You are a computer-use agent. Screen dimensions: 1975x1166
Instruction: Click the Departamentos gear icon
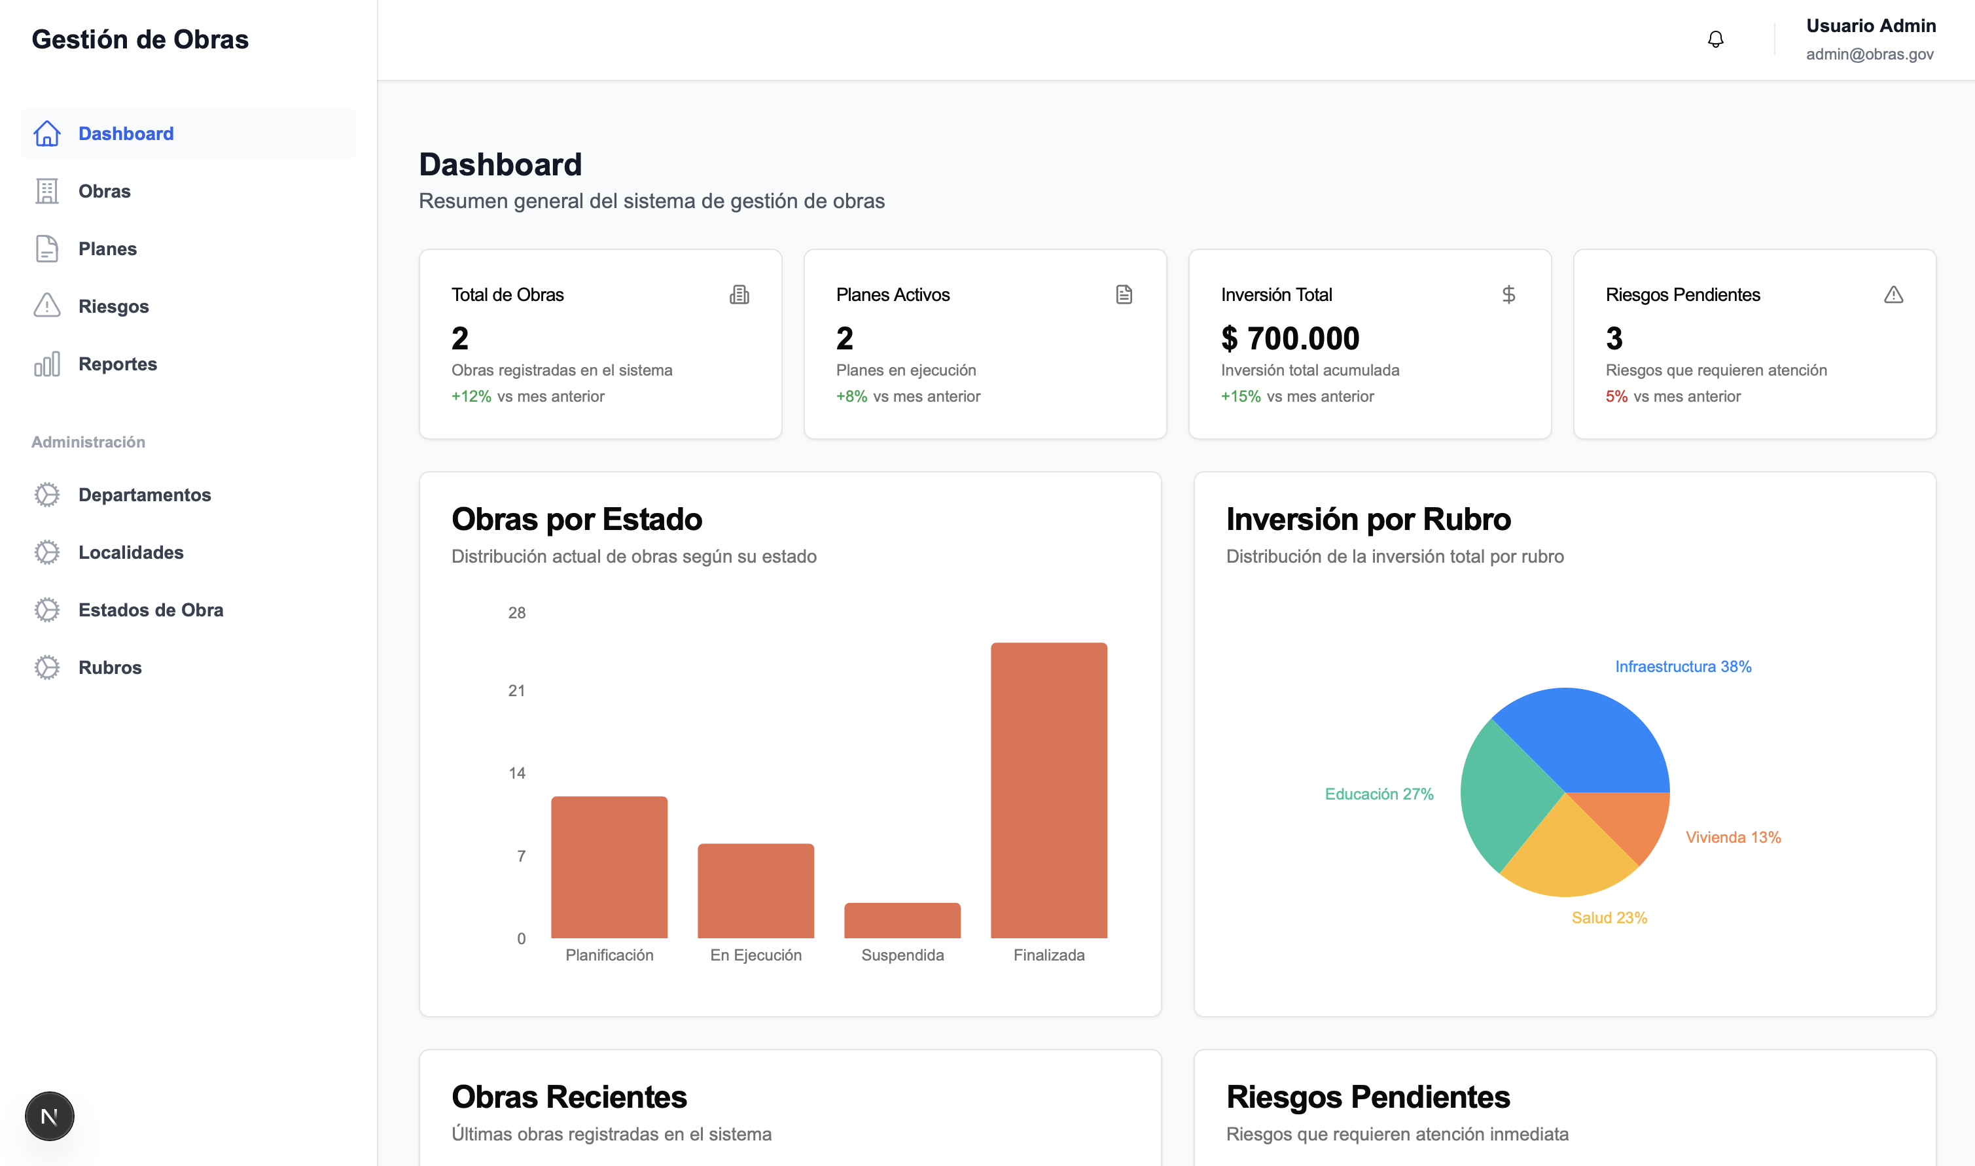tap(46, 494)
